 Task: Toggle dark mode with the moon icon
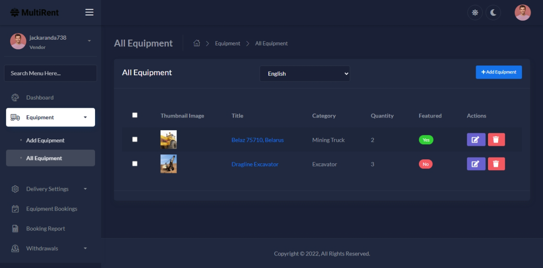[493, 13]
